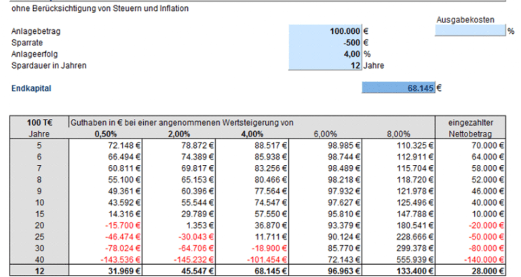Click the empty Ausgabekosten input field
Viewport: 521px width, 277px height.
[x=469, y=31]
